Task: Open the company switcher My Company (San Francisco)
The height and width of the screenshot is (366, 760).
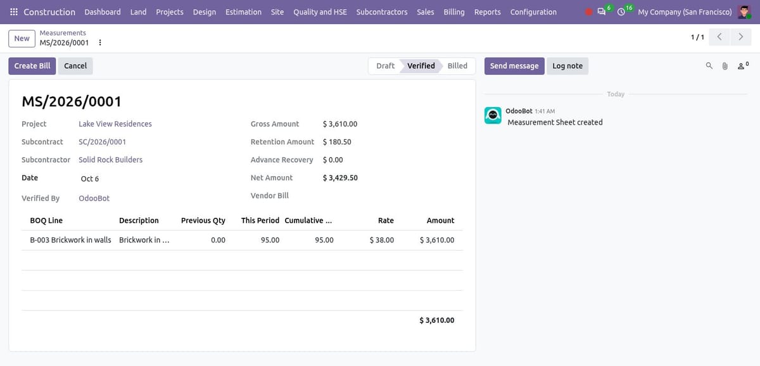Action: pos(685,12)
